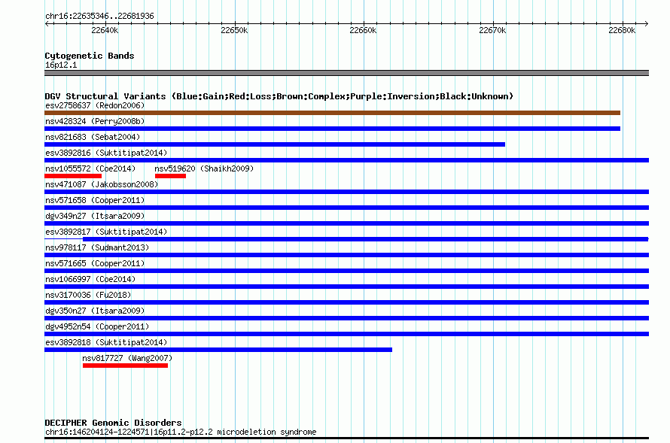The height and width of the screenshot is (443, 670).
Task: Click the chr16:22635346..22681936 coordinate label
Action: coord(99,16)
